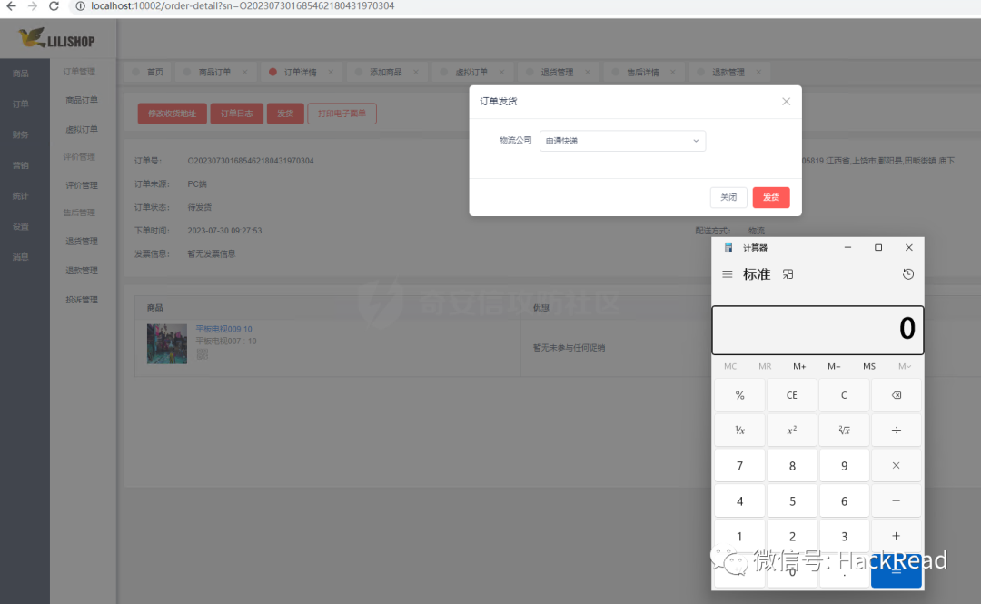Expand the 设置 sidebar section
This screenshot has width=981, height=604.
click(20, 226)
